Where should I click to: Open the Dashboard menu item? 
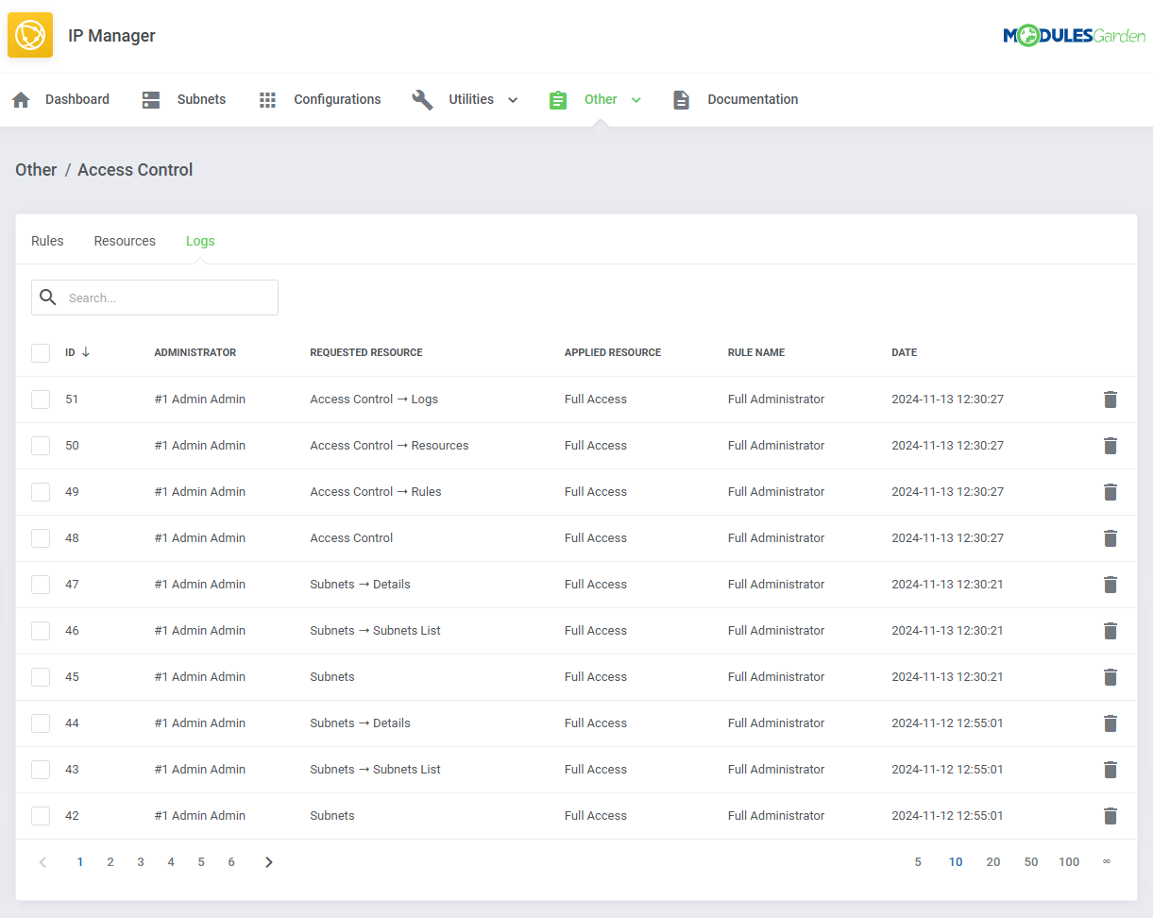77,99
